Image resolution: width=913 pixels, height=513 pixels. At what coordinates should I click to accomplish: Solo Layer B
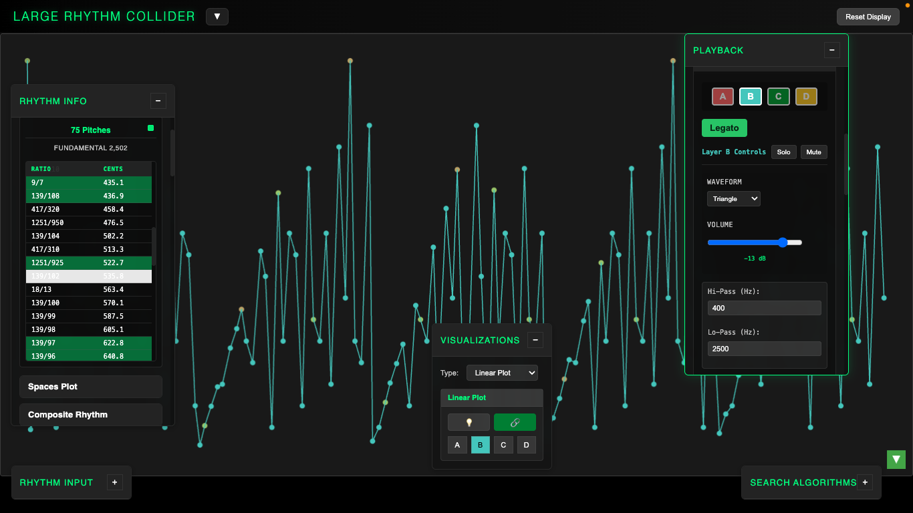pyautogui.click(x=783, y=152)
